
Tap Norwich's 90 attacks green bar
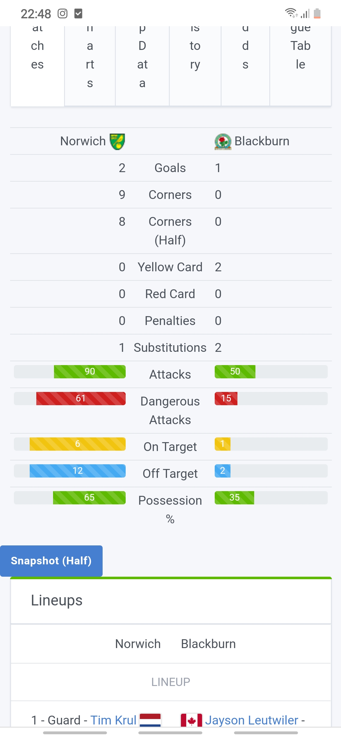[x=90, y=372]
